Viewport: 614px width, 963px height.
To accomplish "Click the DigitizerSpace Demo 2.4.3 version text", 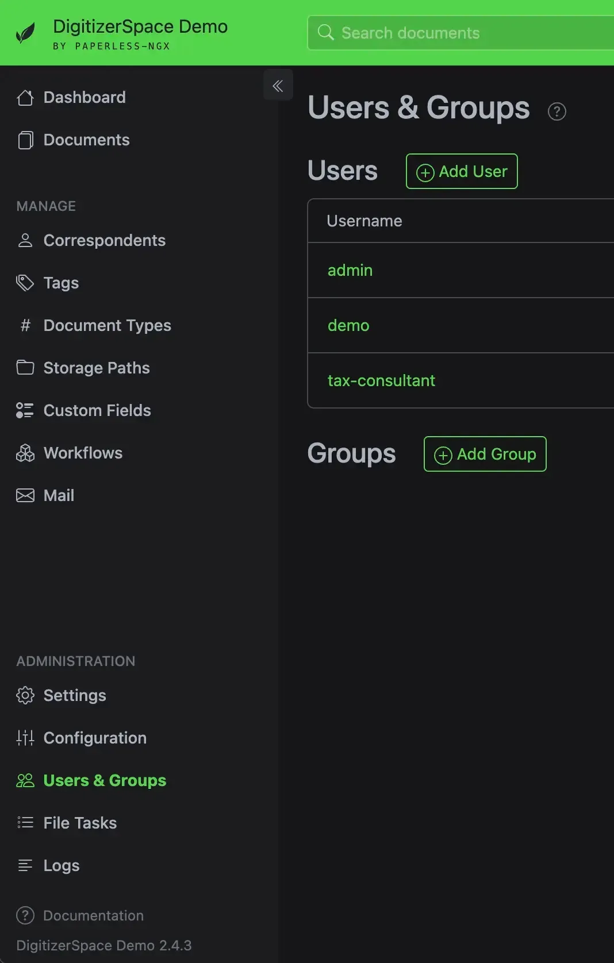I will click(x=104, y=945).
